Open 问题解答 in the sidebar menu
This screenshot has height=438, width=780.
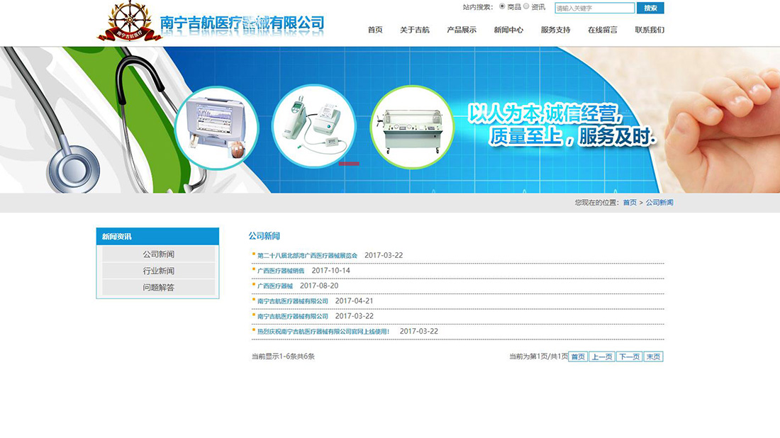point(158,288)
